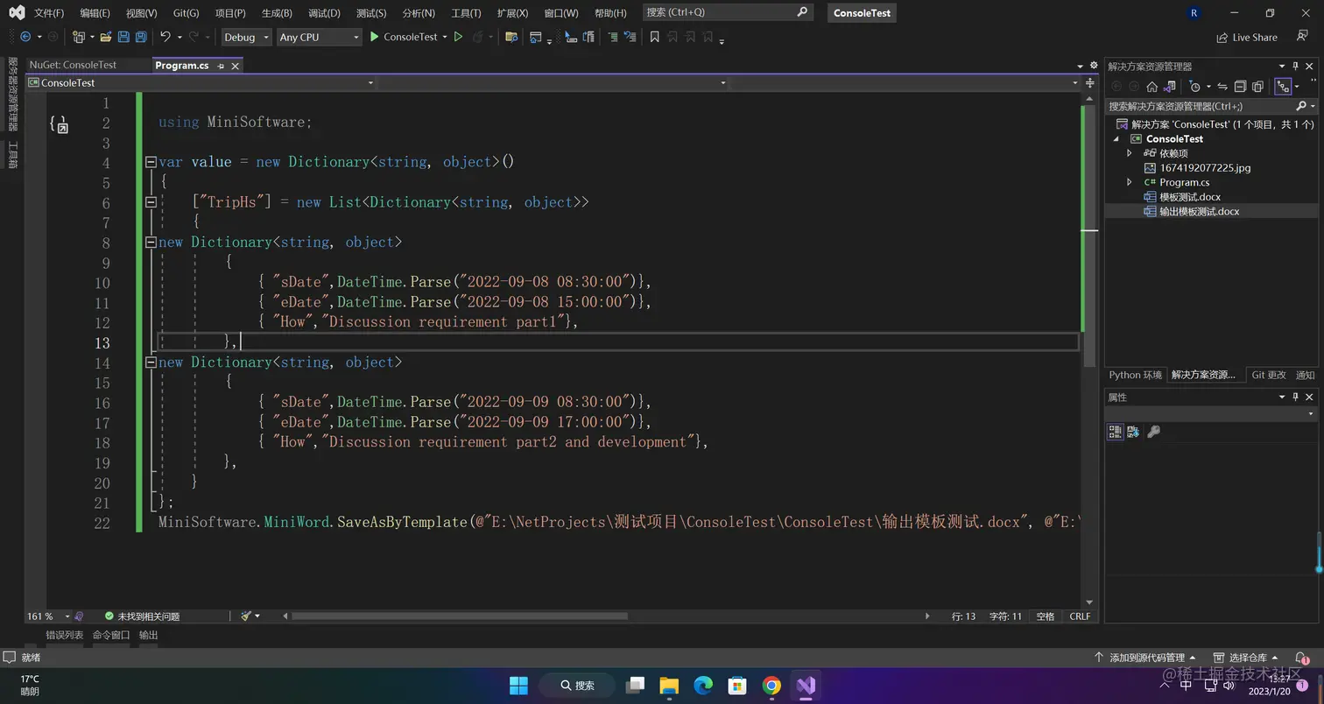Click the switch views icon in Solution Explorer

click(1169, 86)
